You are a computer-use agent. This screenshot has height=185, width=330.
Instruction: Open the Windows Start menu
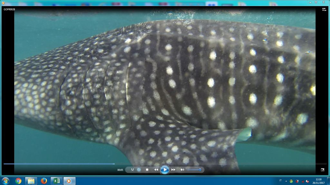coord(5,181)
